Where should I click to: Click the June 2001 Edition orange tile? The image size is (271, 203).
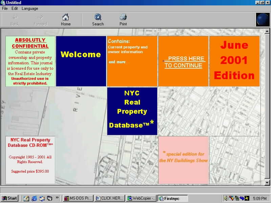coord(234,61)
